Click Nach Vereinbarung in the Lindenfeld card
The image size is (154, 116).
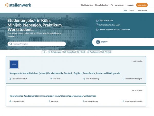(92, 101)
